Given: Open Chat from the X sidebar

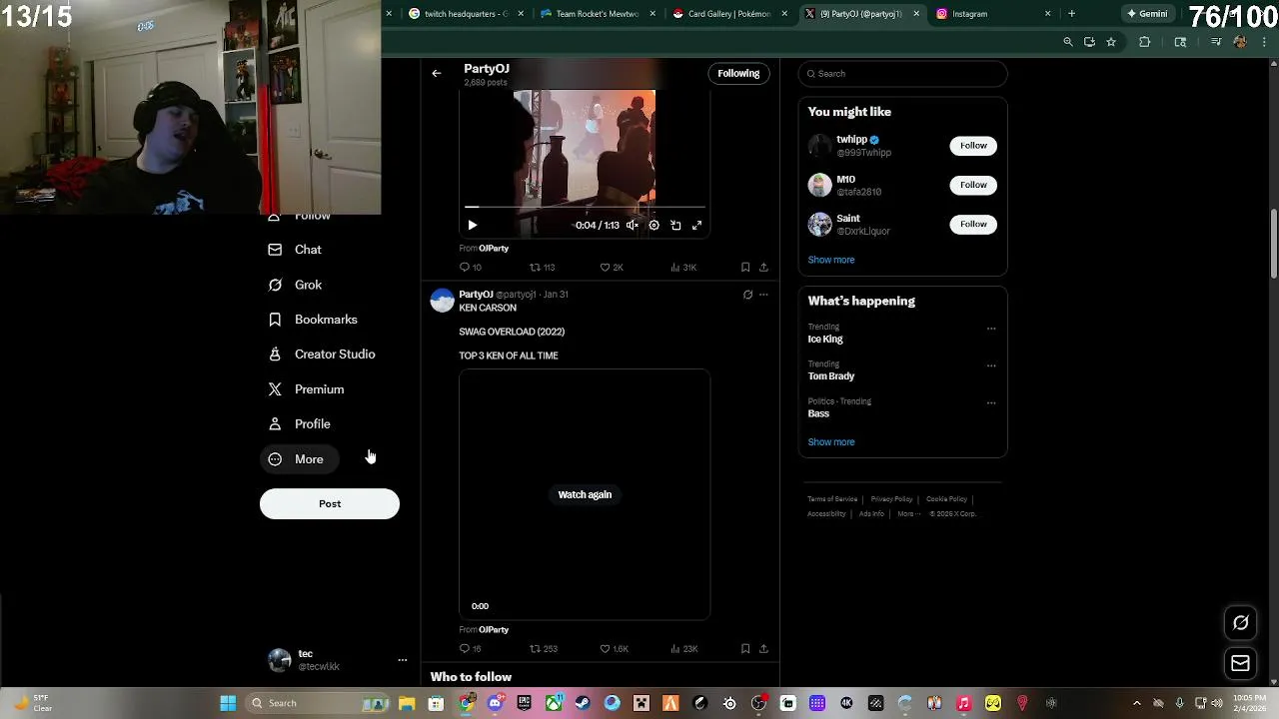Looking at the screenshot, I should pos(296,250).
